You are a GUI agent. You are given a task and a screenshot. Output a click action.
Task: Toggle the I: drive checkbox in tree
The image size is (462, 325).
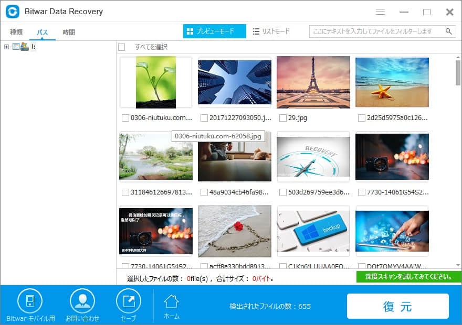tap(16, 47)
